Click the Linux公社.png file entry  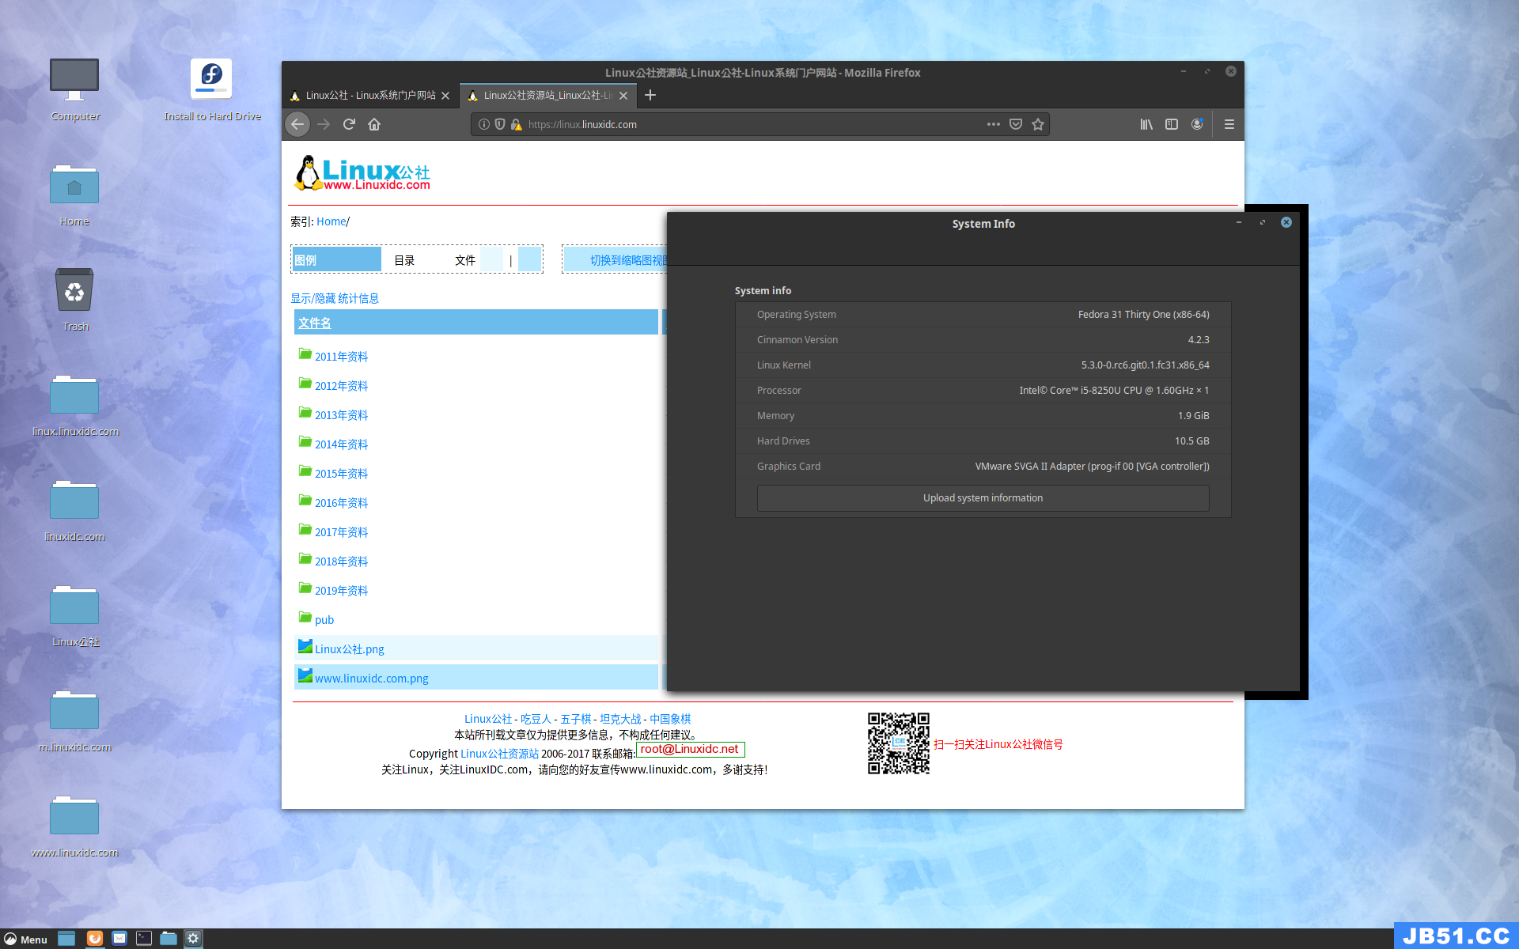[350, 648]
